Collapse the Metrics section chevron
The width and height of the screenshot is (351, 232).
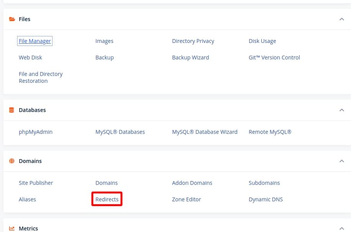[342, 229]
